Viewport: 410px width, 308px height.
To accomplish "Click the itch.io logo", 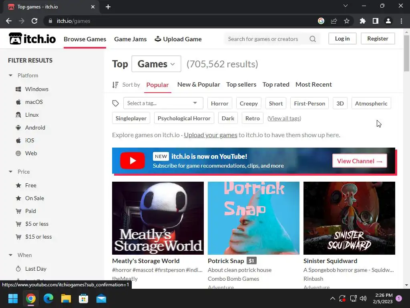I will click(x=32, y=39).
